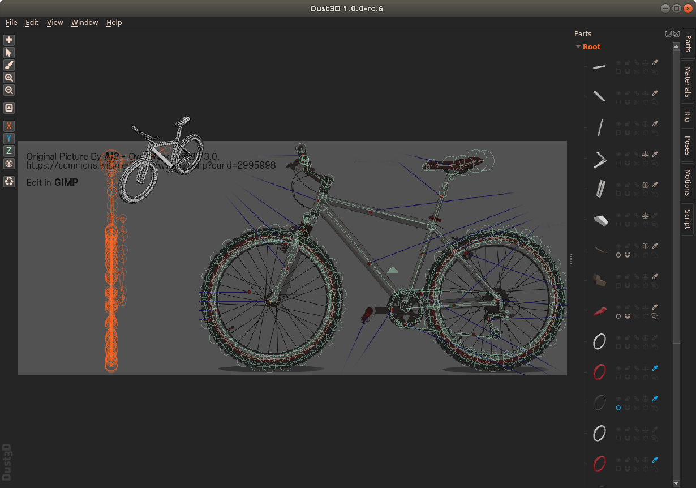Click the Parts list scroll down arrow
The height and width of the screenshot is (488, 696).
point(676,483)
